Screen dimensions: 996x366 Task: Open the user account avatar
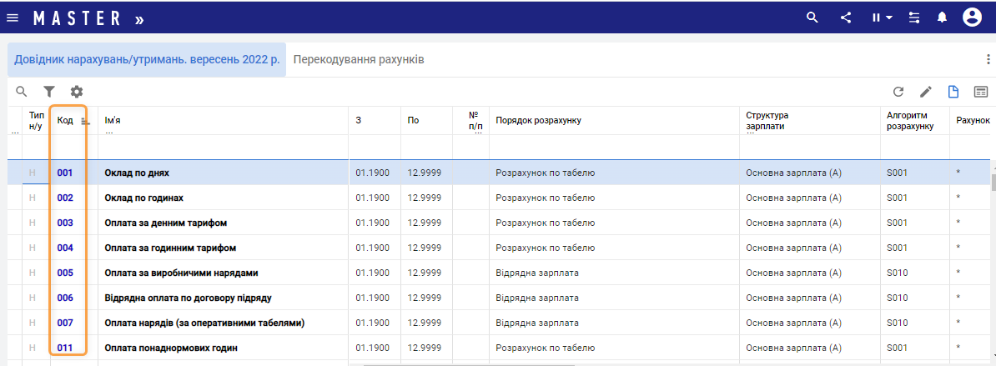coord(972,18)
